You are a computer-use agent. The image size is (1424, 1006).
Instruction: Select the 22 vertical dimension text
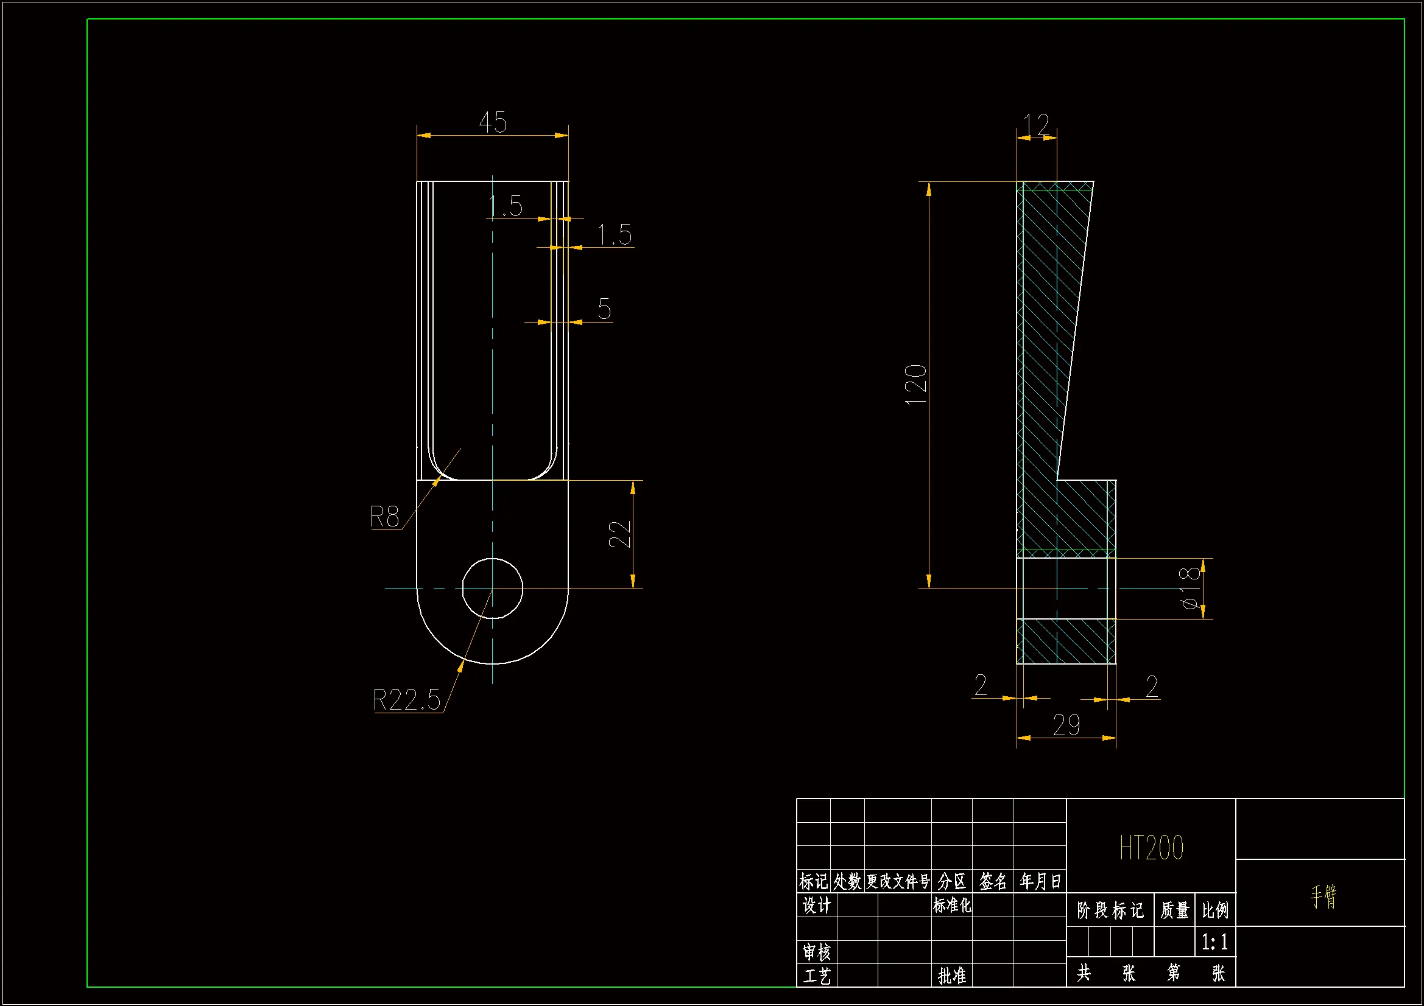619,534
